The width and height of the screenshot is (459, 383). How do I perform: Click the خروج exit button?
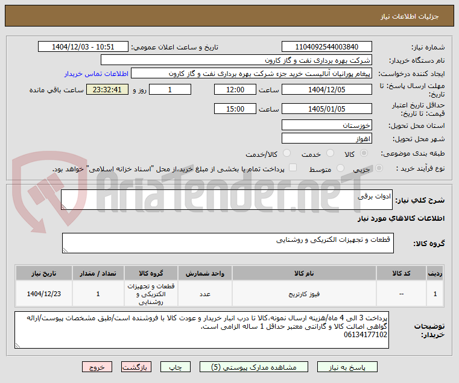pos(97,367)
